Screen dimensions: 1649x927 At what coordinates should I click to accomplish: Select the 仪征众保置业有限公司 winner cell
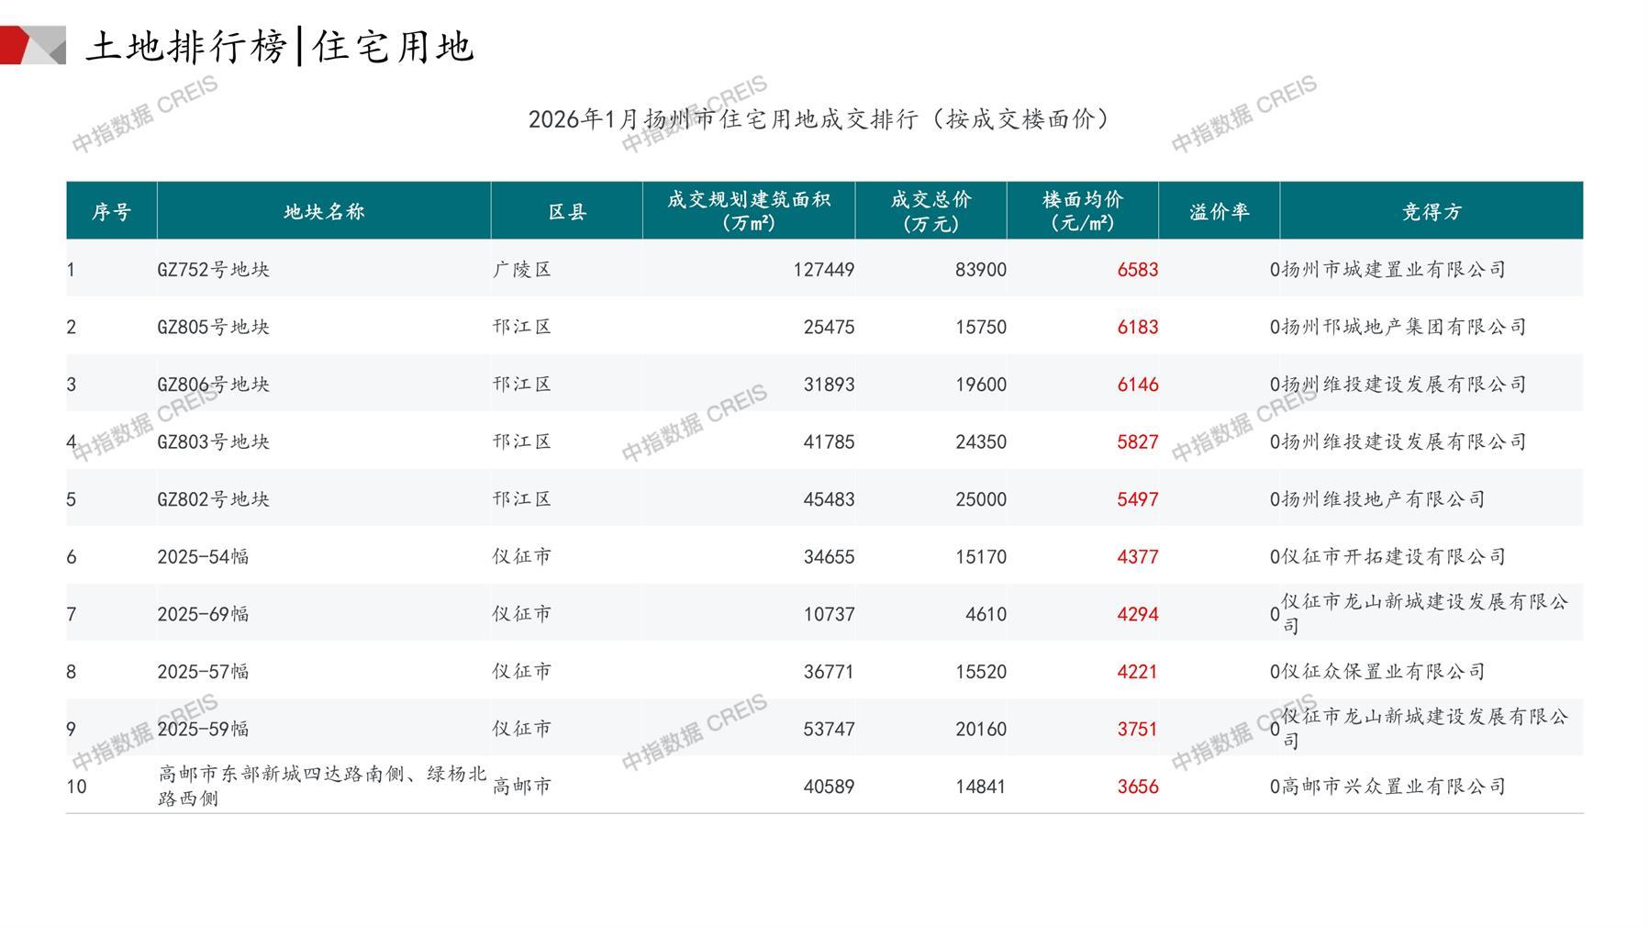(1383, 672)
